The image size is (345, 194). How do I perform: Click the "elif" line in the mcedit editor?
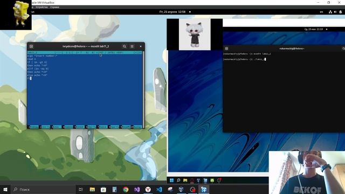coord(38,68)
